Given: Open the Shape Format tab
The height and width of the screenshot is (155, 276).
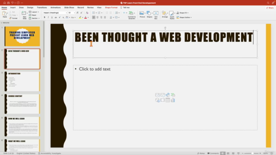Looking at the screenshot, I should click(111, 8).
